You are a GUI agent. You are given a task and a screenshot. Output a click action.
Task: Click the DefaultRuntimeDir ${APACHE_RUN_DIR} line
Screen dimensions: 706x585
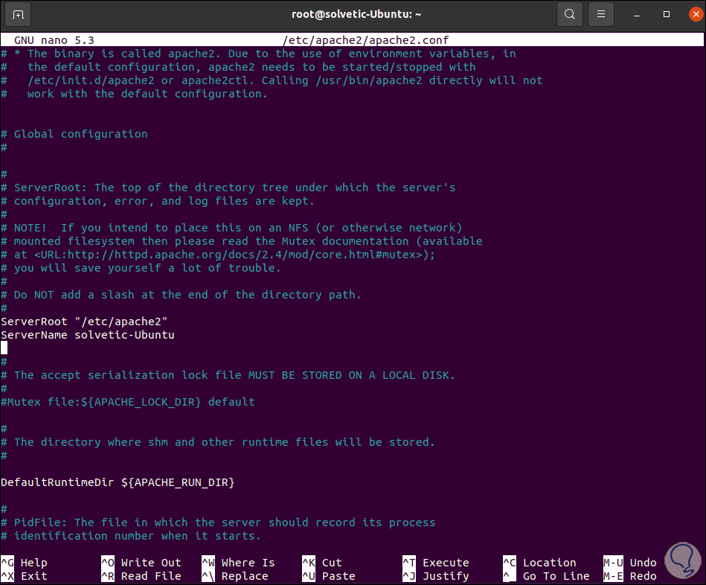(118, 482)
